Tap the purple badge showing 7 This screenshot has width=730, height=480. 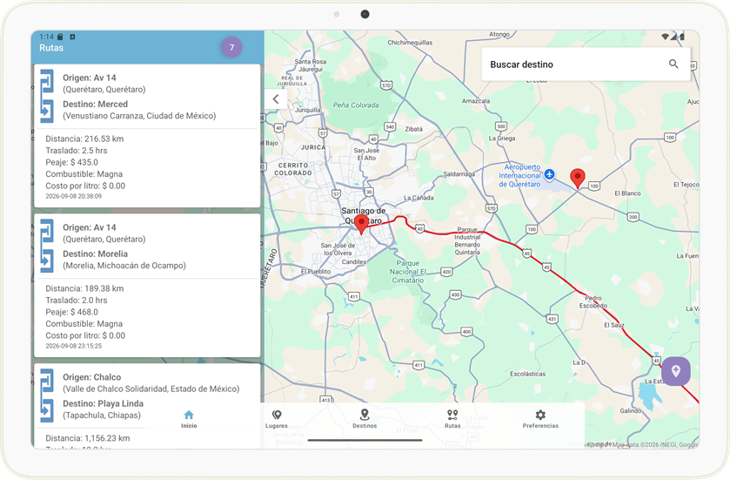tap(231, 48)
